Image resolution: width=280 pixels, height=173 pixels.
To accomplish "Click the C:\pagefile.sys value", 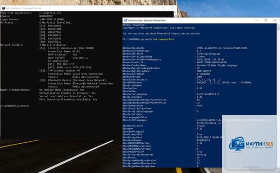I will click(x=50, y=13).
